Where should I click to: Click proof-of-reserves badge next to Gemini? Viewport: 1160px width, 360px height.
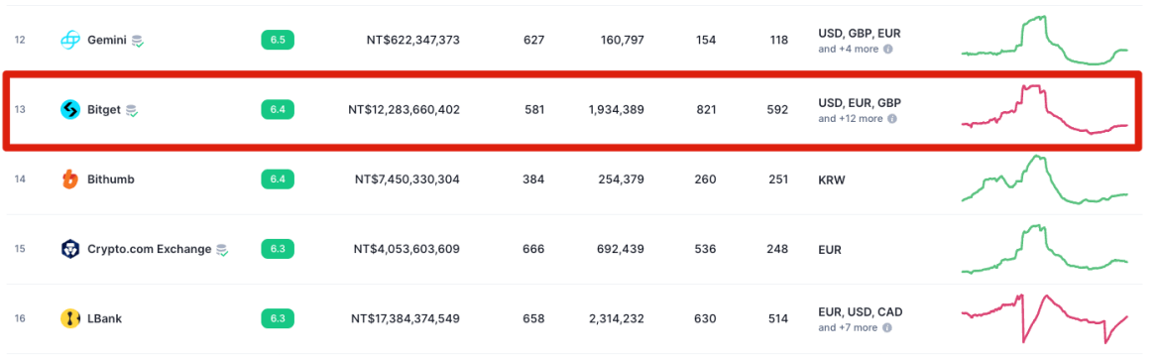(x=138, y=41)
